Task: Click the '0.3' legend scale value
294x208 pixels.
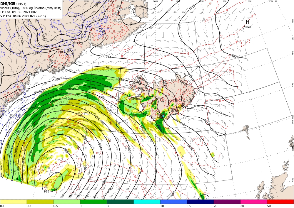Action: point(29,206)
